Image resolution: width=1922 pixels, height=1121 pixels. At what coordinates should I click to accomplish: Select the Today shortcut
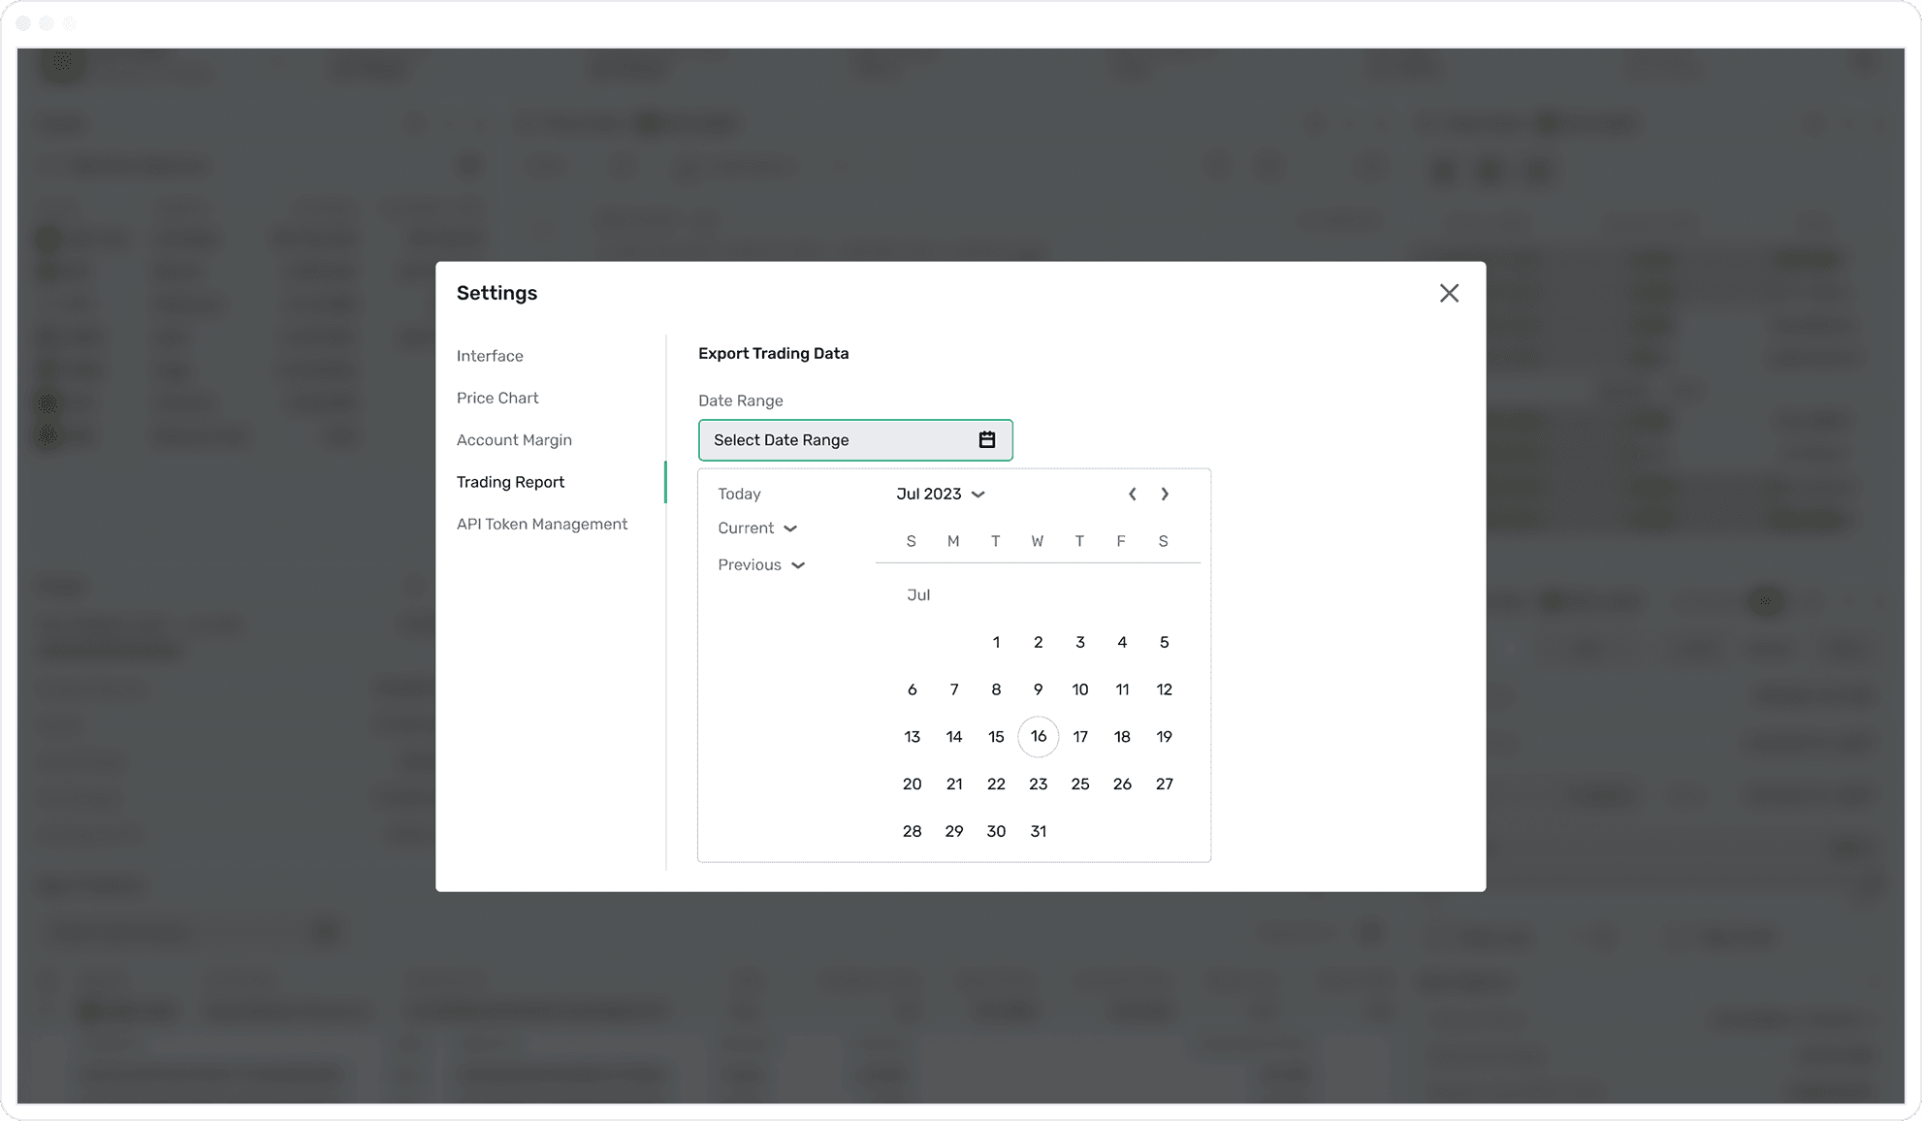739,495
